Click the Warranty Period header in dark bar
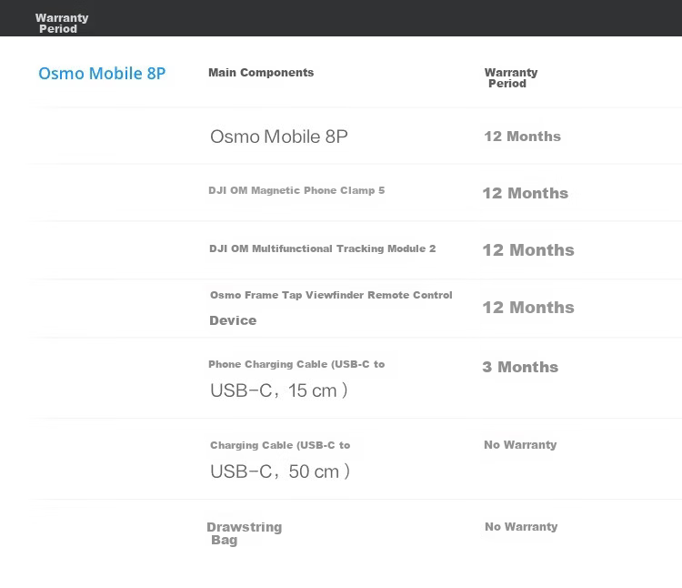682x588 pixels. point(62,23)
